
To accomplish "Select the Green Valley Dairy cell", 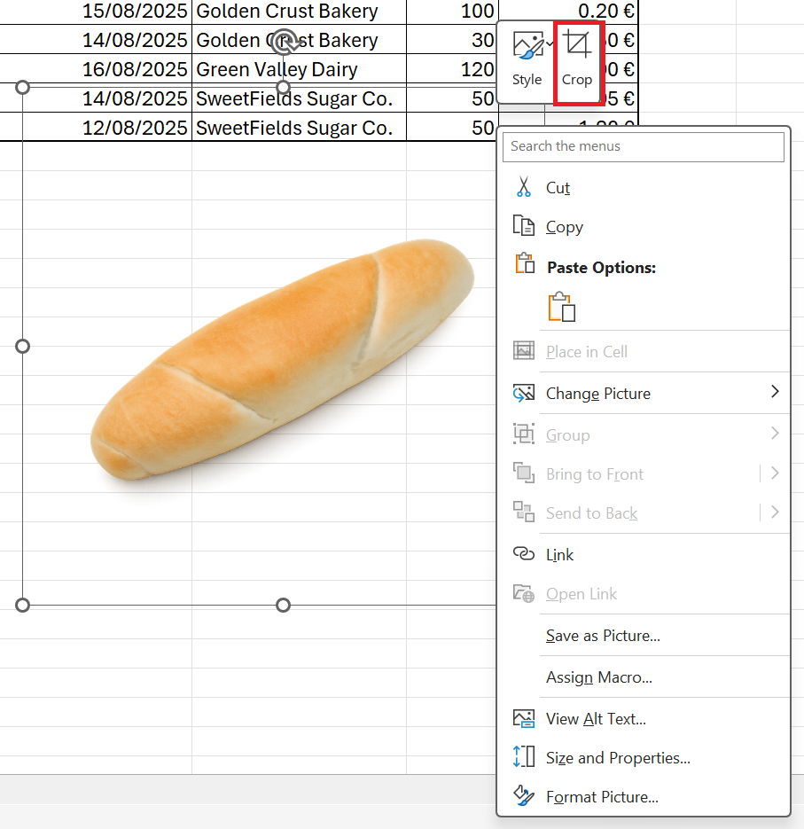I will pos(300,69).
